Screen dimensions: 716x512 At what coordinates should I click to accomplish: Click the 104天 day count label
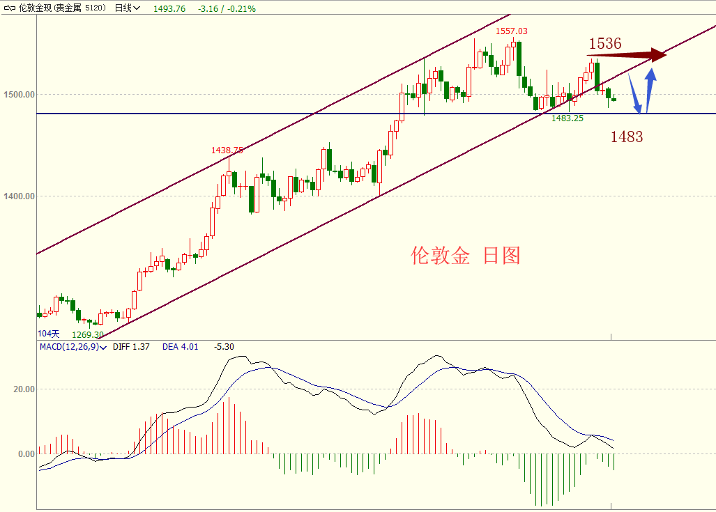click(48, 334)
